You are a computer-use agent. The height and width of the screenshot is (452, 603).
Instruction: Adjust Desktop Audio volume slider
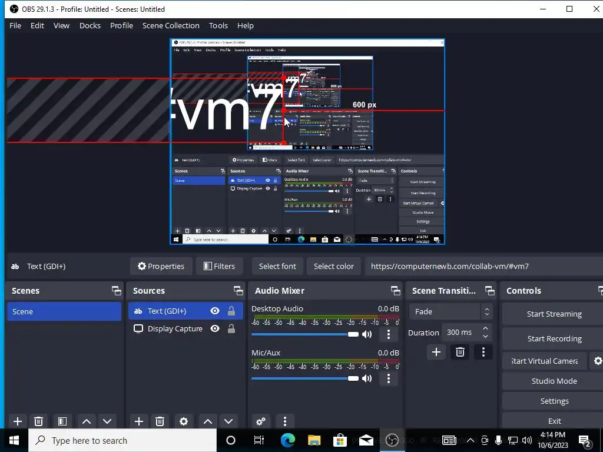tap(305, 334)
